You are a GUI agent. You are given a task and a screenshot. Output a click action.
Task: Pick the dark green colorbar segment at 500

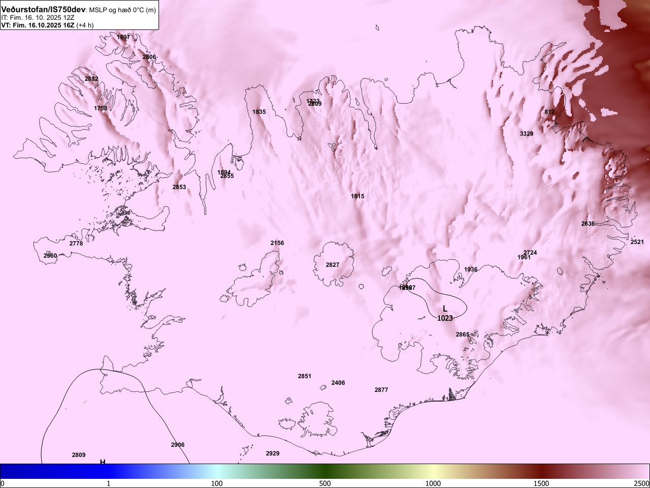(325, 471)
